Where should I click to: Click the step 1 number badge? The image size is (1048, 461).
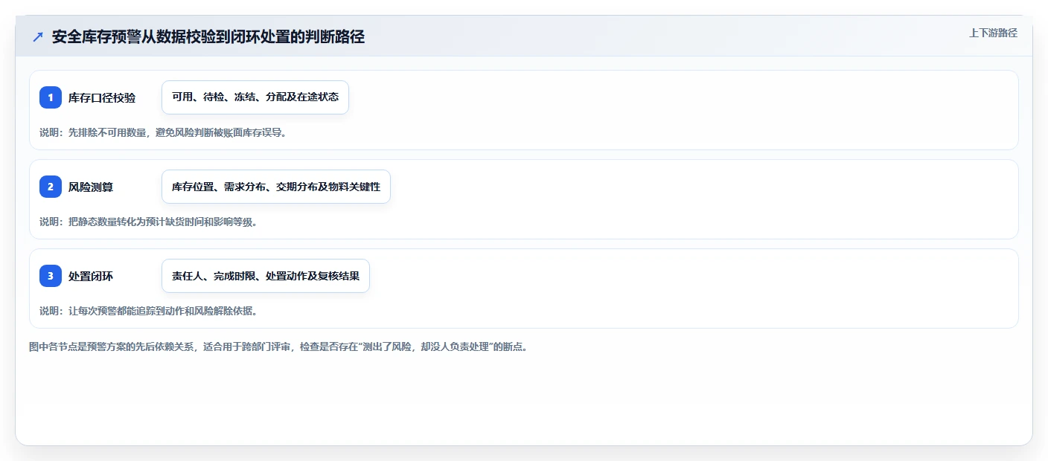pyautogui.click(x=51, y=97)
